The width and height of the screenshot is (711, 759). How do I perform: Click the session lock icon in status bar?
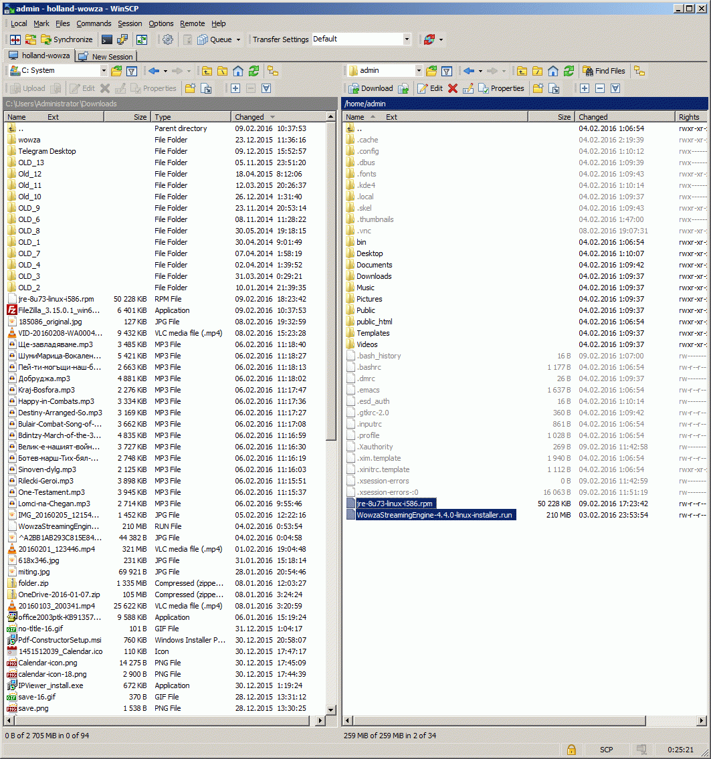572,750
